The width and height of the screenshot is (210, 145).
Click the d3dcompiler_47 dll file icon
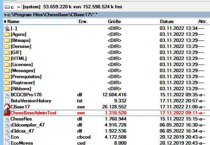point(7,125)
